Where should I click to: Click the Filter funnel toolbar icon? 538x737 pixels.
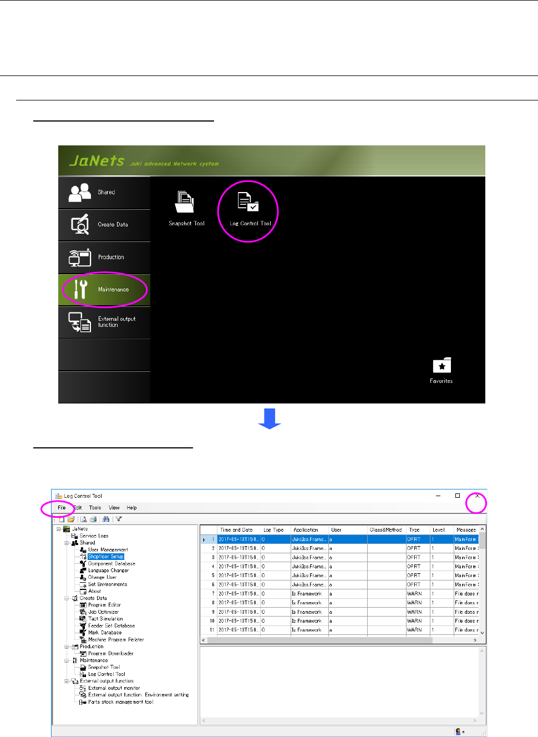tap(119, 519)
